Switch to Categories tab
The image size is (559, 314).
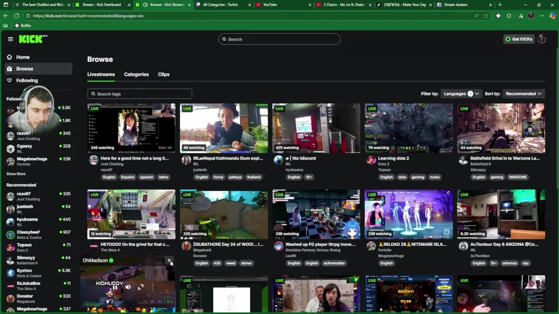tap(136, 74)
